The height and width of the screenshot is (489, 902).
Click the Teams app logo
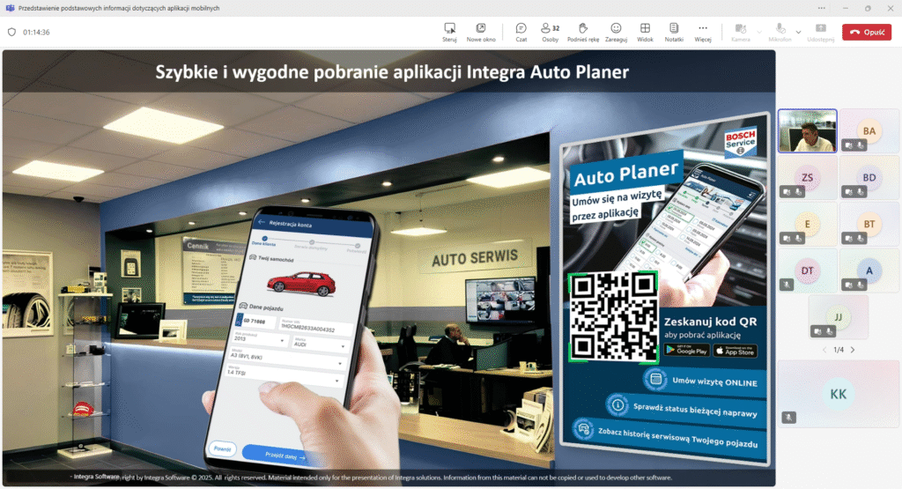click(x=10, y=8)
